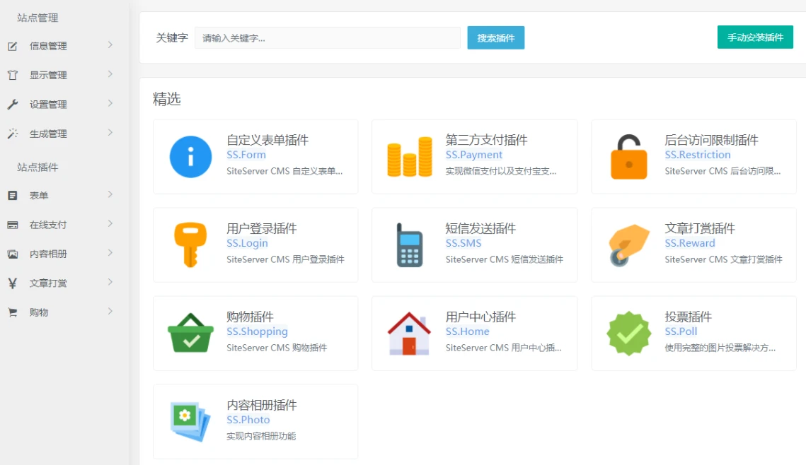Open the SS.Shopping plugin link

tap(257, 331)
